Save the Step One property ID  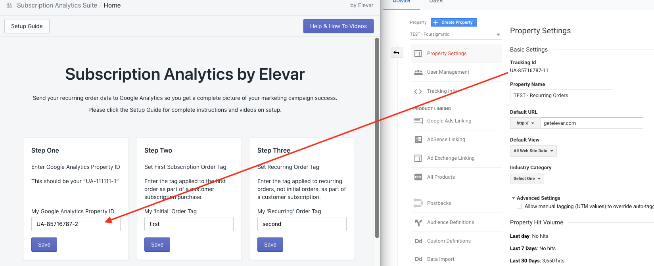click(x=44, y=245)
